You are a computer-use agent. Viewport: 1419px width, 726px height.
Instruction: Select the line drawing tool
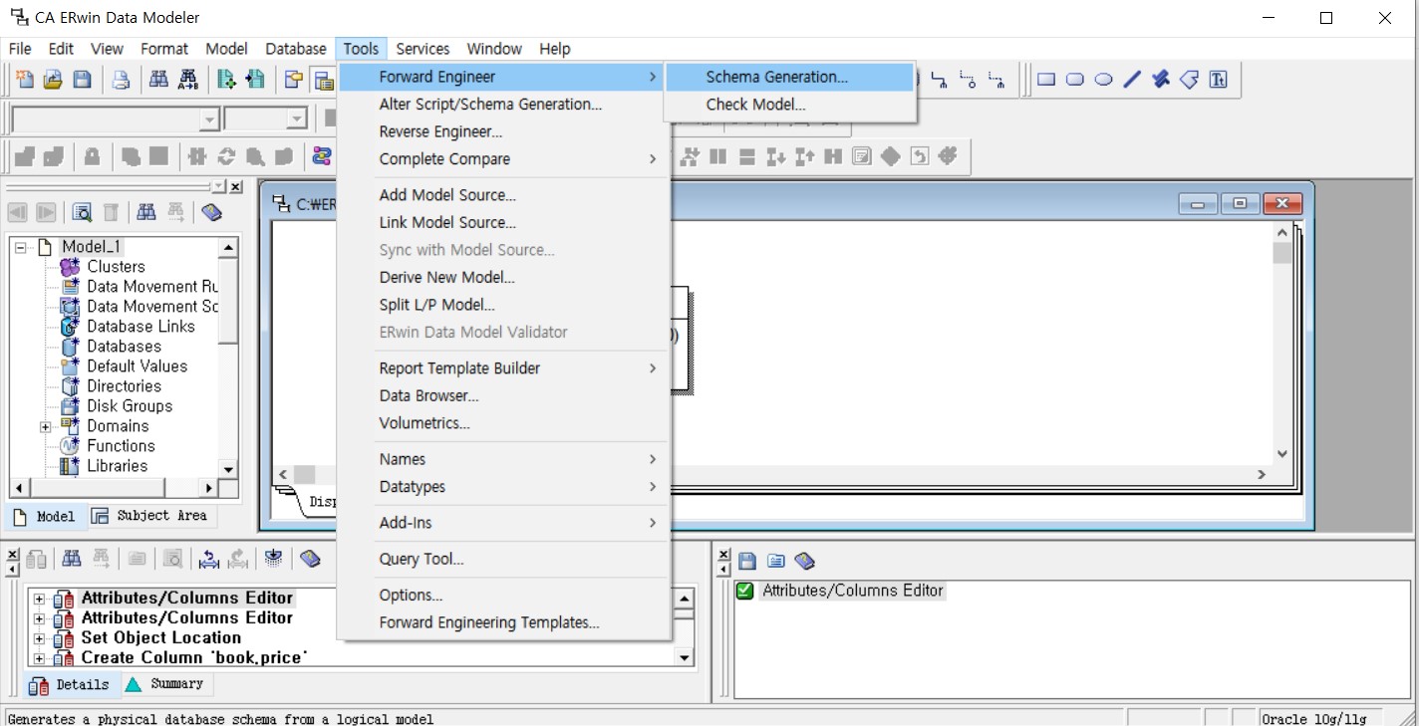point(1132,80)
